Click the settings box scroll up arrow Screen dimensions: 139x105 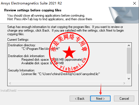coord(129,45)
